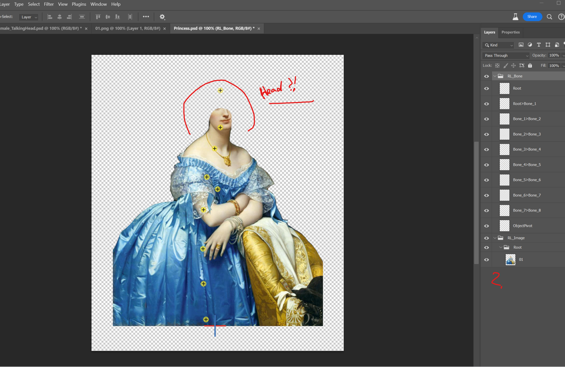565x367 pixels.
Task: Open the help question mark icon
Action: click(561, 17)
